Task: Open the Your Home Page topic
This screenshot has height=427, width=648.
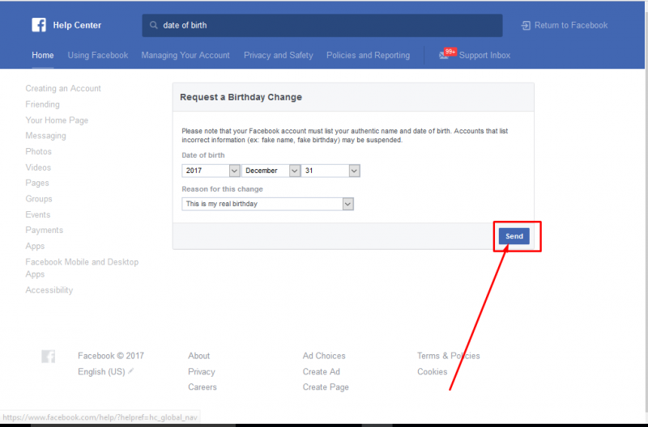Action: click(57, 120)
